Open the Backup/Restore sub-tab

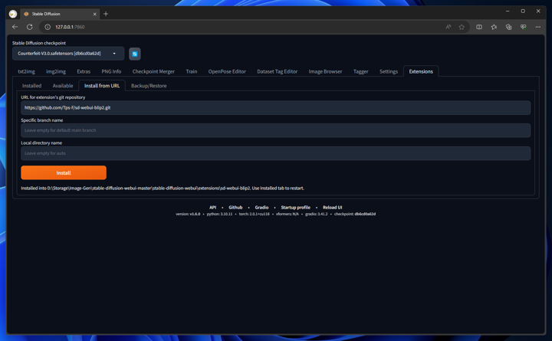149,86
